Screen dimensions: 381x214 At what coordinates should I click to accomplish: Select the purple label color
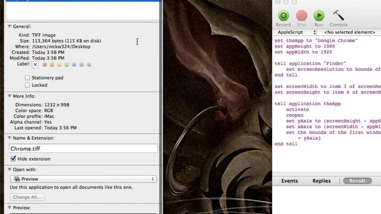tap(82, 65)
